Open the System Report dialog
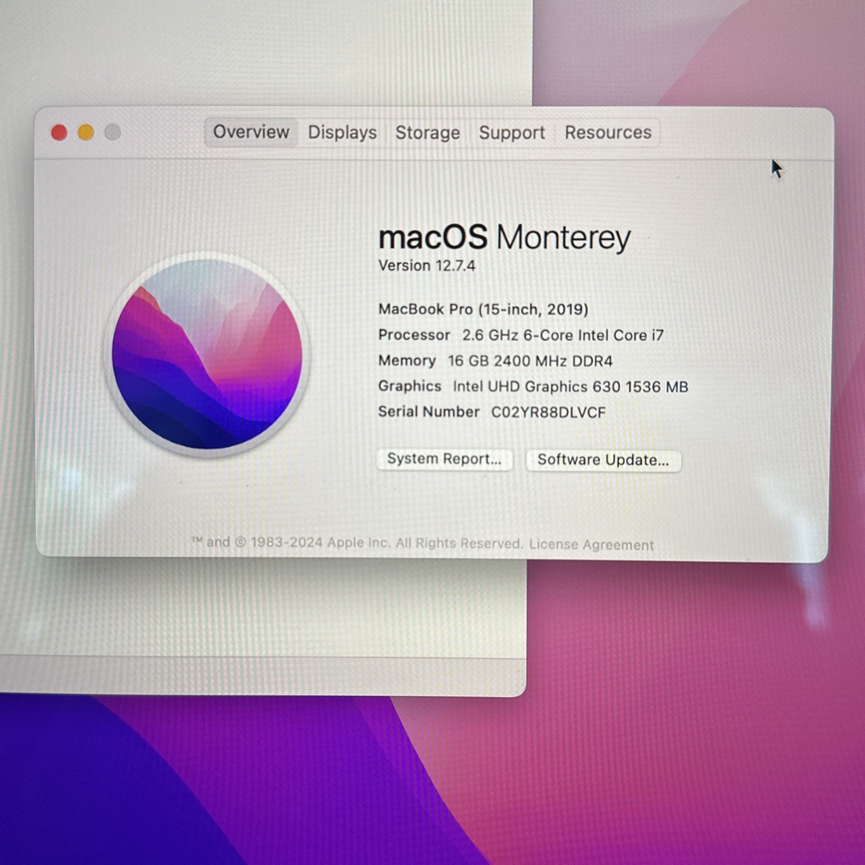Image resolution: width=865 pixels, height=865 pixels. (x=444, y=459)
